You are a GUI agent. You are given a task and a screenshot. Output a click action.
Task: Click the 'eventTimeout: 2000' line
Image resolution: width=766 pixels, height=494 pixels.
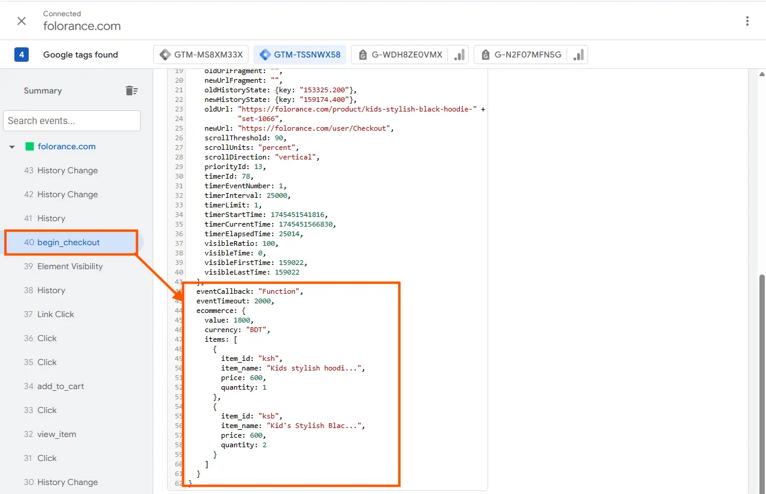pos(235,301)
